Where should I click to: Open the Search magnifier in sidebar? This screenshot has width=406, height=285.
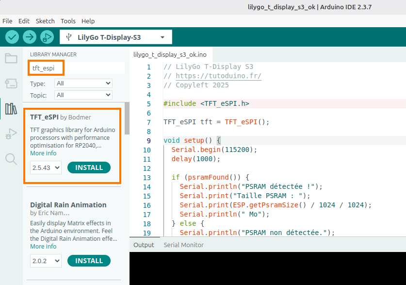pos(11,159)
